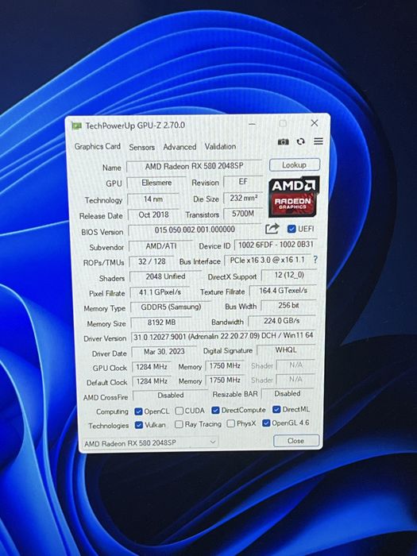Click the Subvendor value AMD/ATI
This screenshot has height=556, width=417.
pyautogui.click(x=160, y=246)
